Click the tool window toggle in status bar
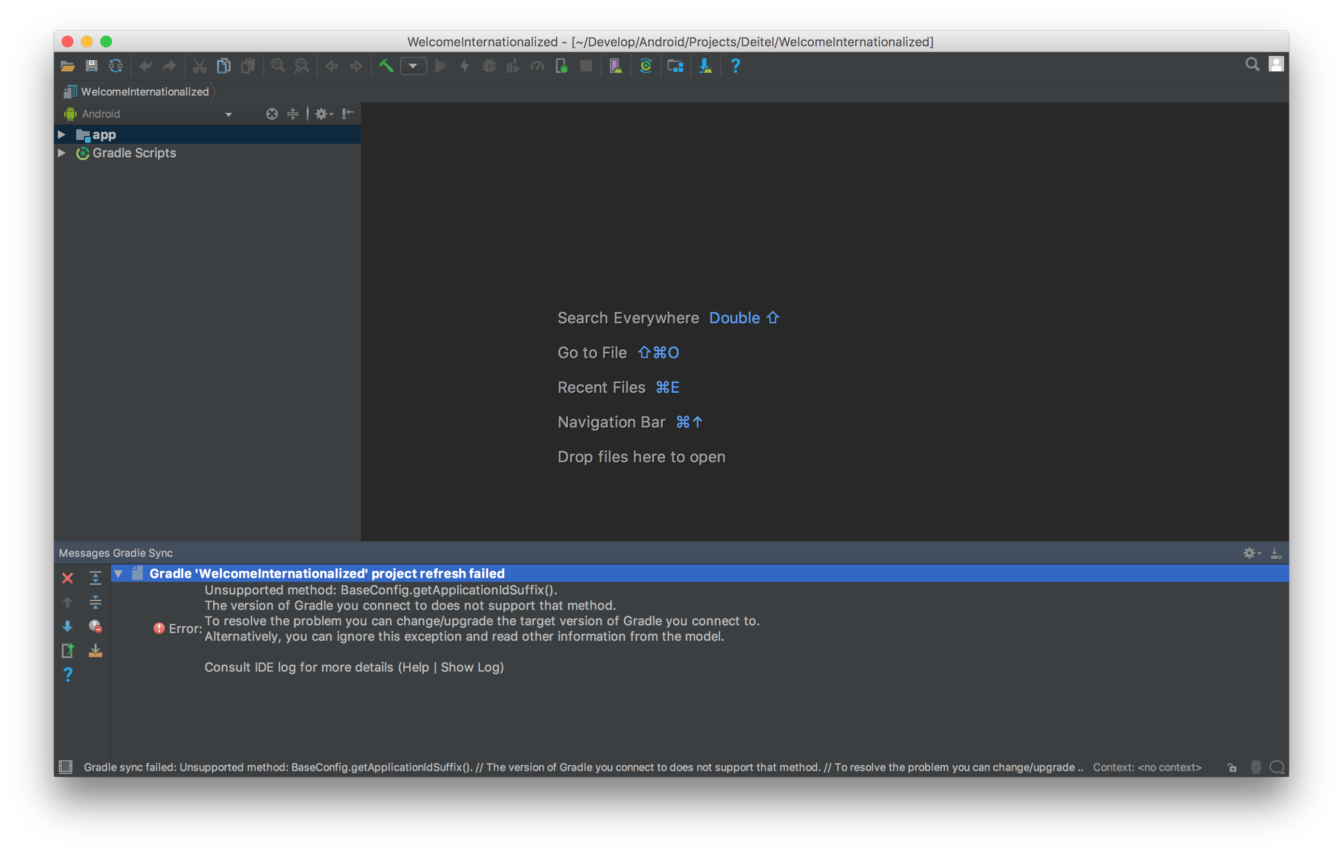 pyautogui.click(x=66, y=767)
